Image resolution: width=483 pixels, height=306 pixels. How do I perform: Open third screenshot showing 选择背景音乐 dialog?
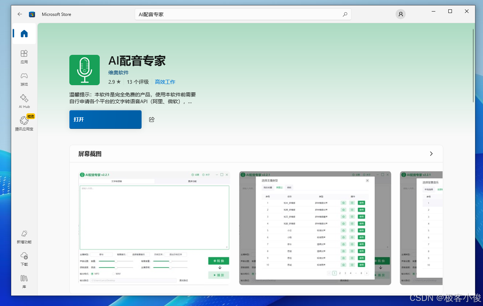[x=421, y=228]
